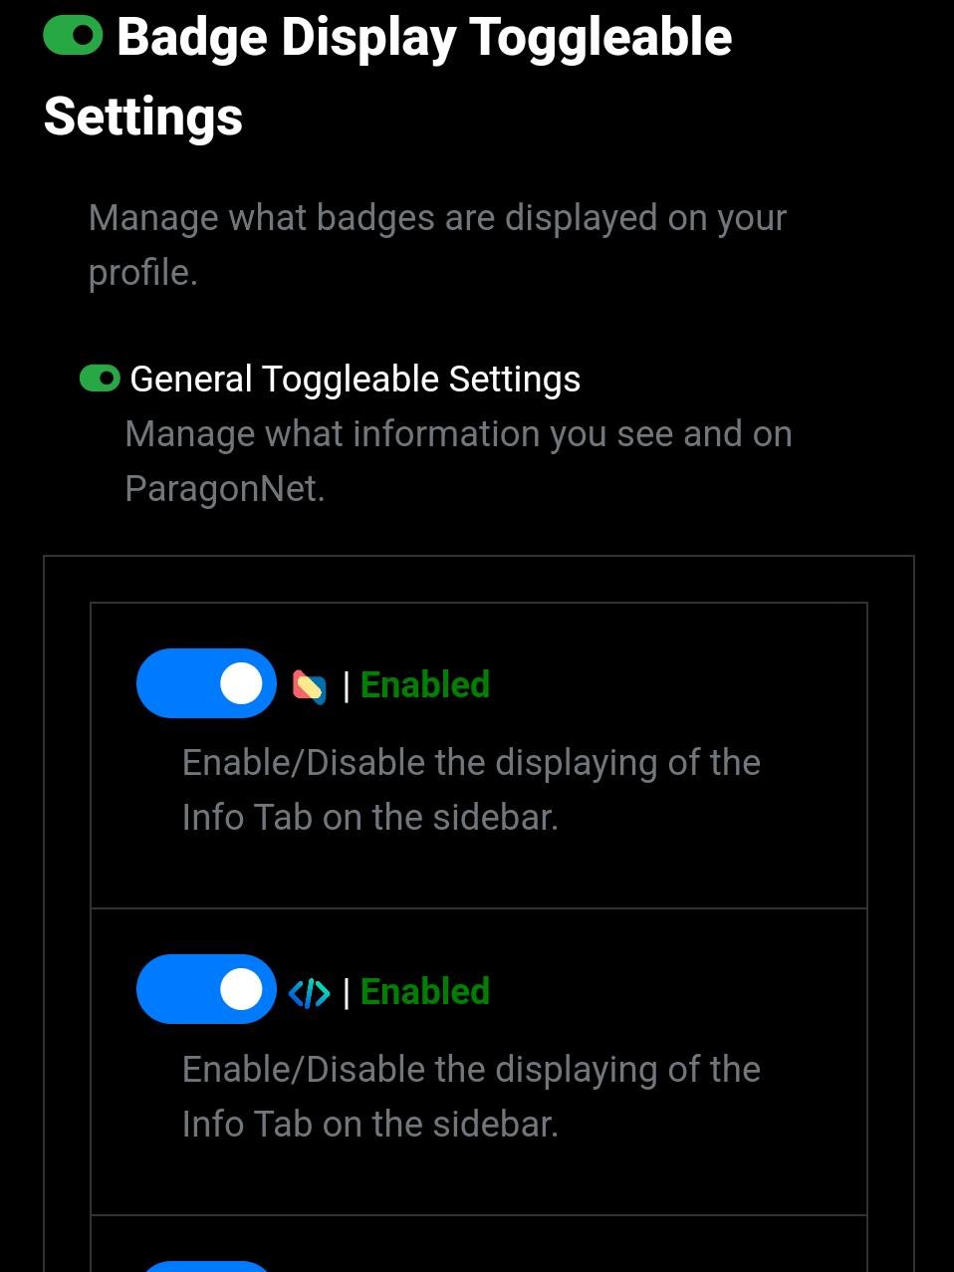
Task: Click the word profile in the badge description
Action: point(140,273)
